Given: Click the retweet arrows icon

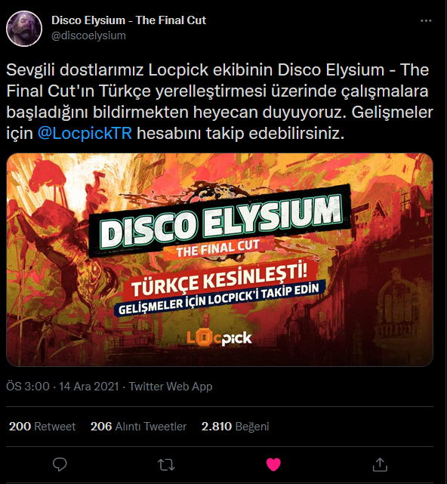Looking at the screenshot, I should (x=166, y=464).
